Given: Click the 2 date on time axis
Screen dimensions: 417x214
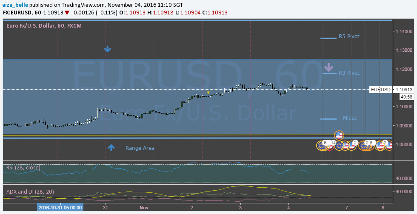Looking at the screenshot, I should (x=192, y=207).
